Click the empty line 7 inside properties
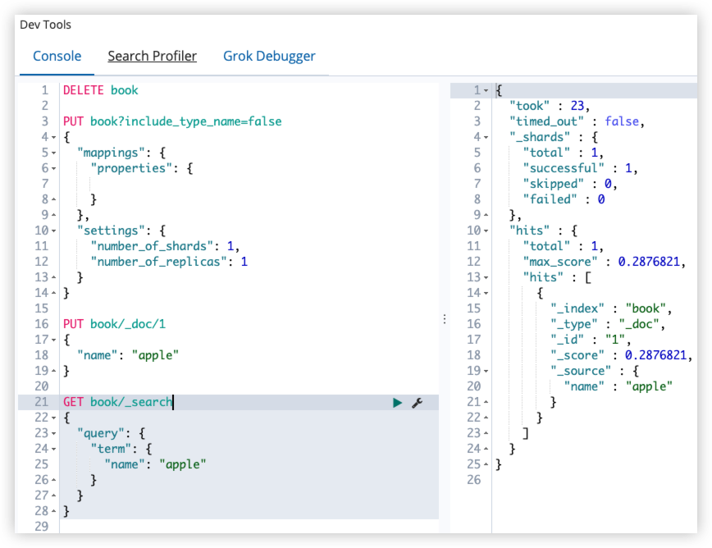The image size is (712, 548). (249, 184)
